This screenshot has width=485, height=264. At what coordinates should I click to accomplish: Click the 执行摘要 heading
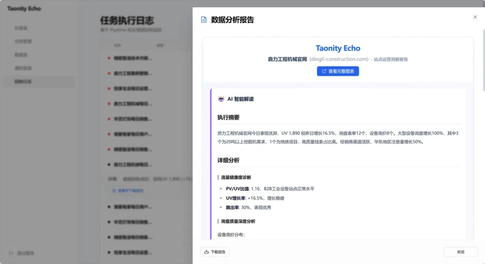point(228,117)
